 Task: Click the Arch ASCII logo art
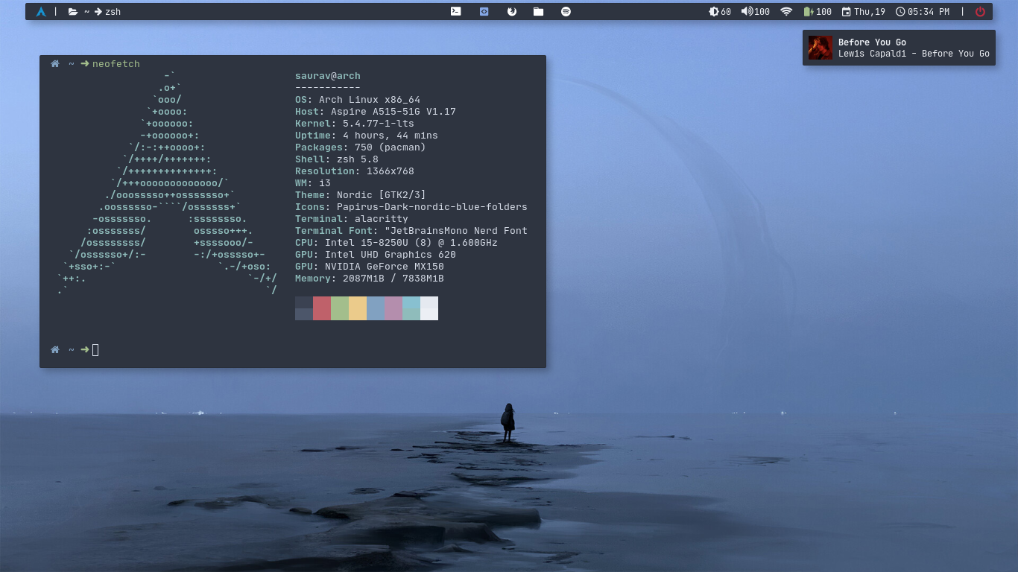(x=167, y=183)
